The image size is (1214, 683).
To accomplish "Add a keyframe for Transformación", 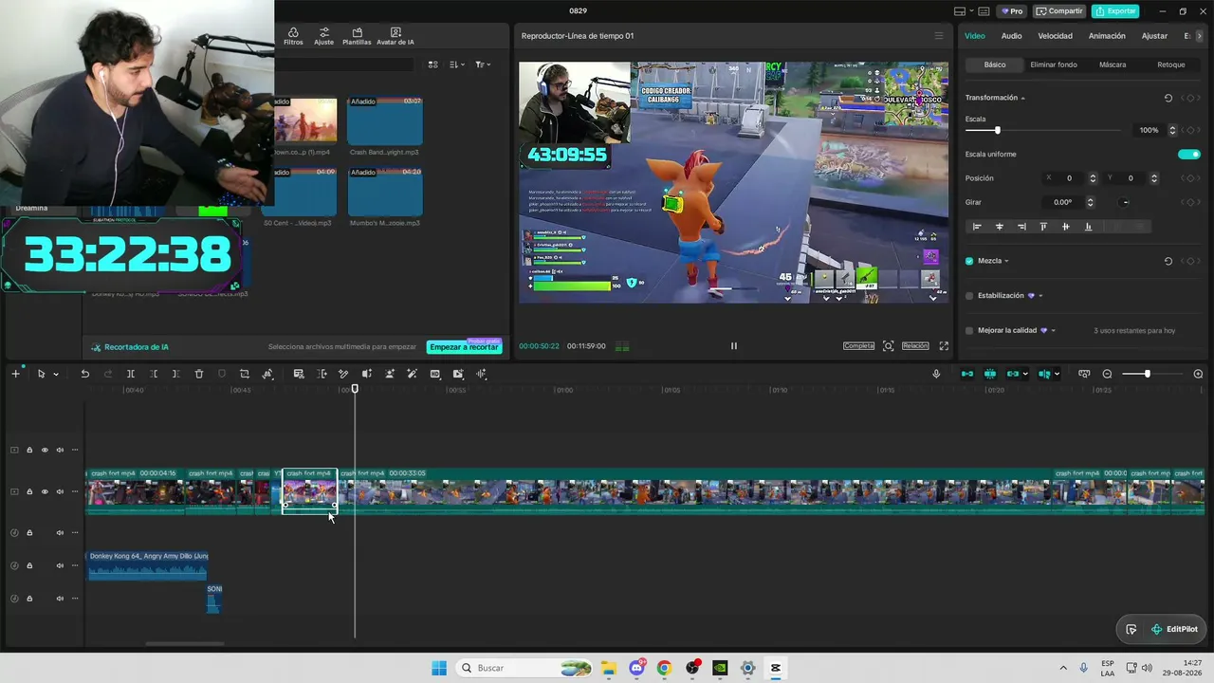I will (1192, 98).
